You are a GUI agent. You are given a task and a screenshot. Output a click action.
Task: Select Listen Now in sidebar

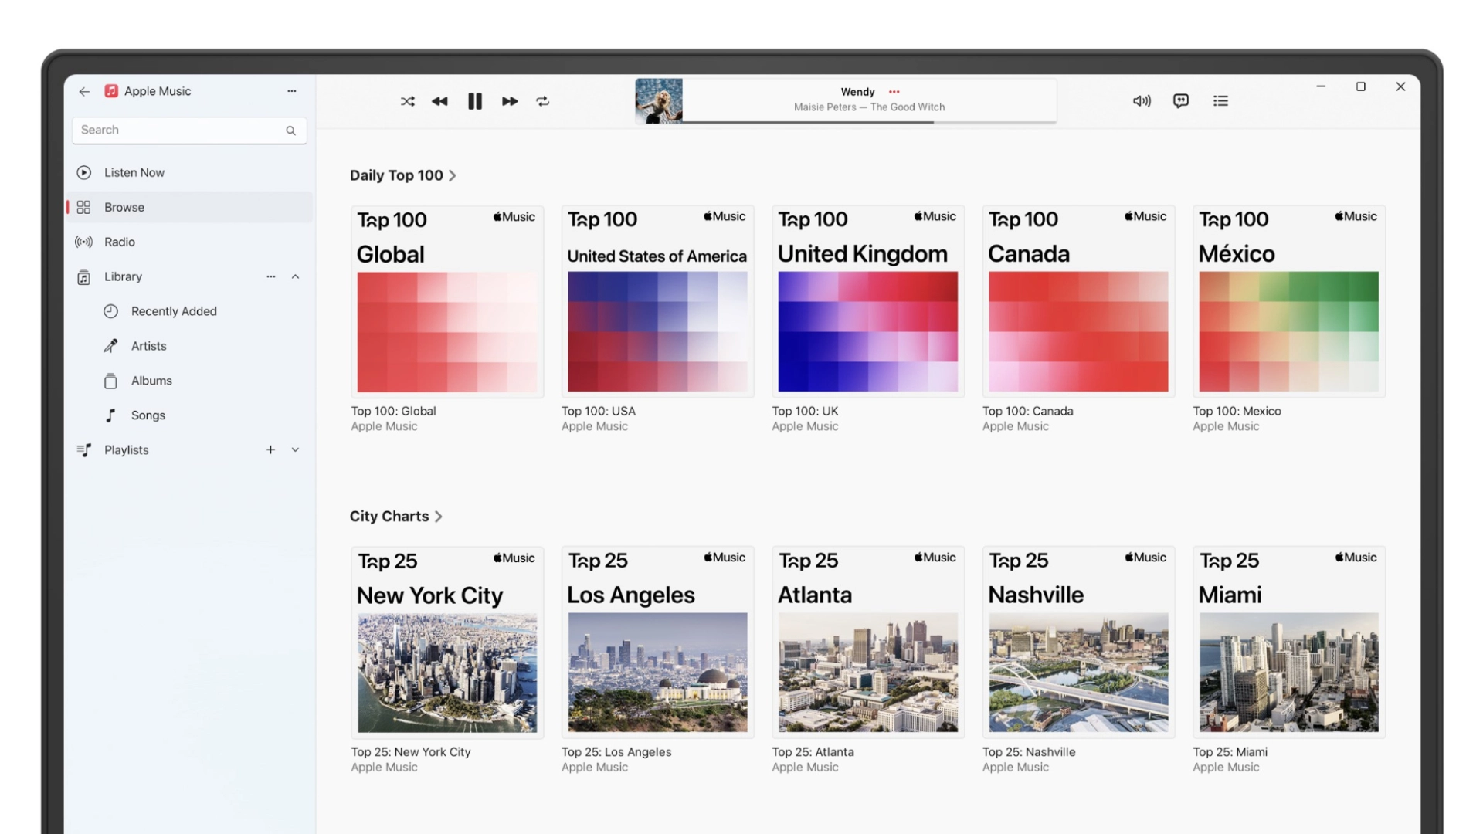tap(134, 172)
